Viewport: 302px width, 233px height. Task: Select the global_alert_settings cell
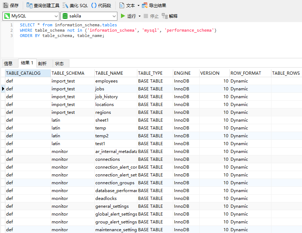click(116, 214)
